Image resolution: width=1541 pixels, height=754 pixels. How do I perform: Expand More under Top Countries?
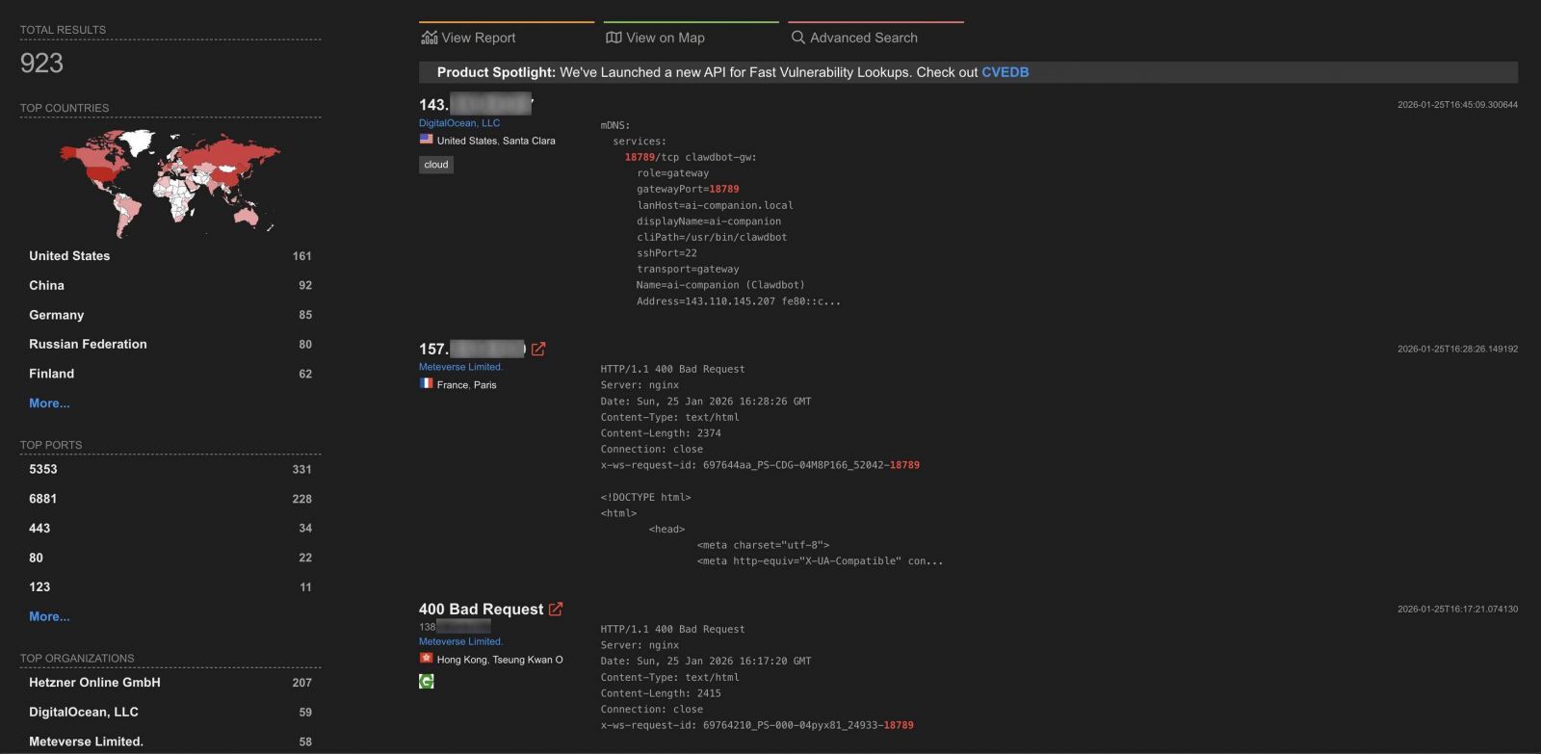(x=49, y=403)
